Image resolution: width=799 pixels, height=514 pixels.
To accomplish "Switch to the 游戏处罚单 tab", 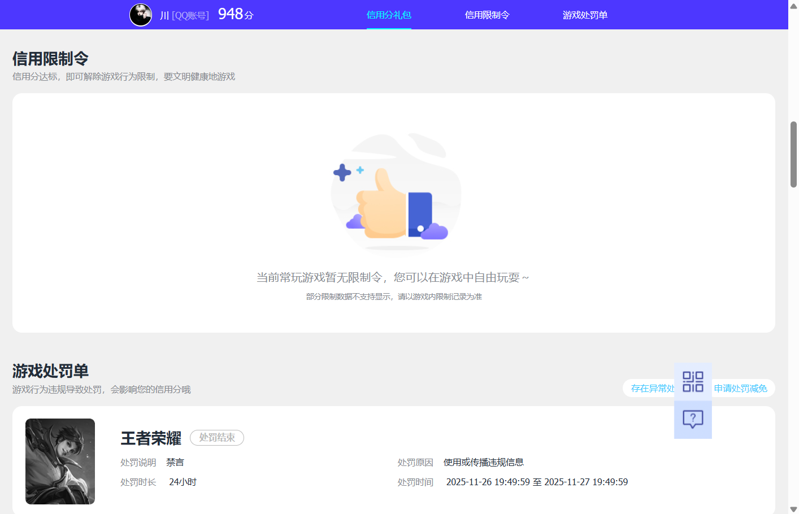I will coord(585,15).
